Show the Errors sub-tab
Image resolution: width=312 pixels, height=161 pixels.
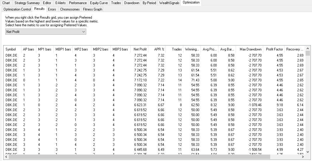pos(52,9)
